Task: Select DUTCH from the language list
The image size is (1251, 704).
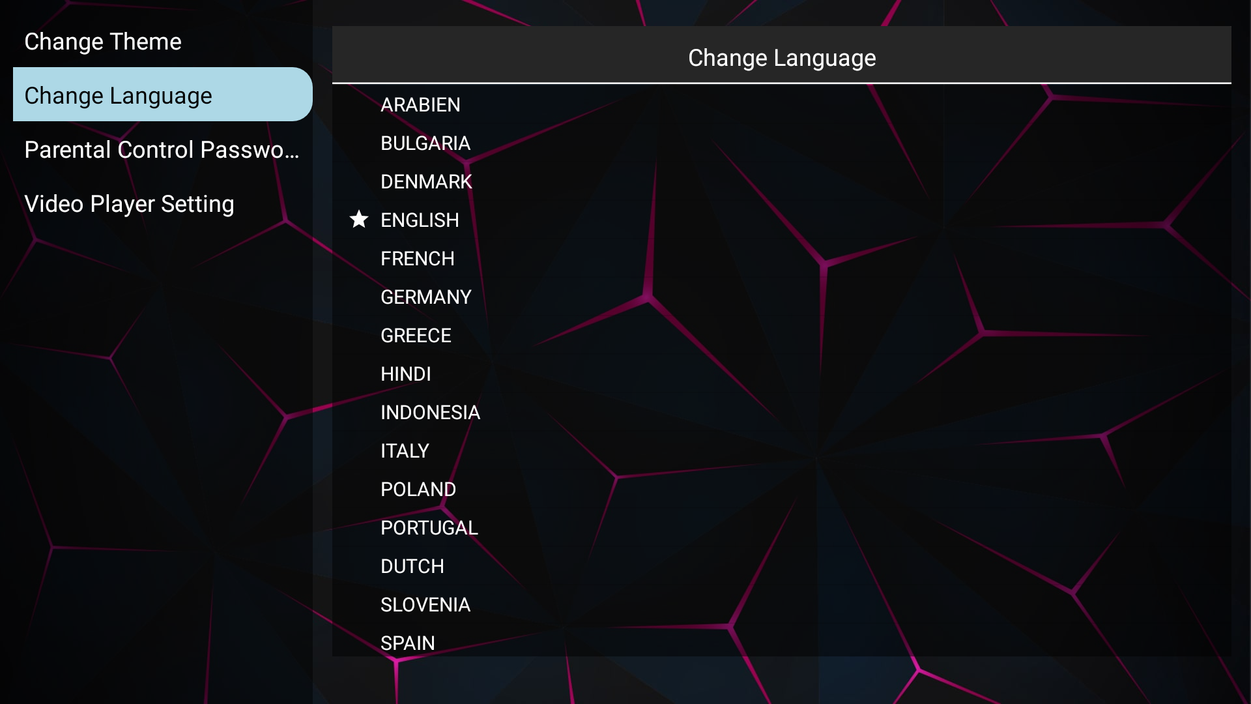Action: [x=412, y=566]
